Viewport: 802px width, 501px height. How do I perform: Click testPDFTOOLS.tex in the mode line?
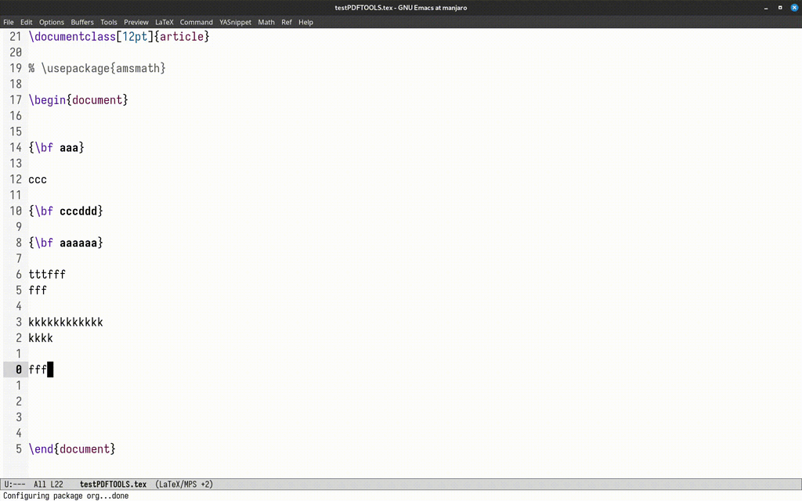click(112, 484)
